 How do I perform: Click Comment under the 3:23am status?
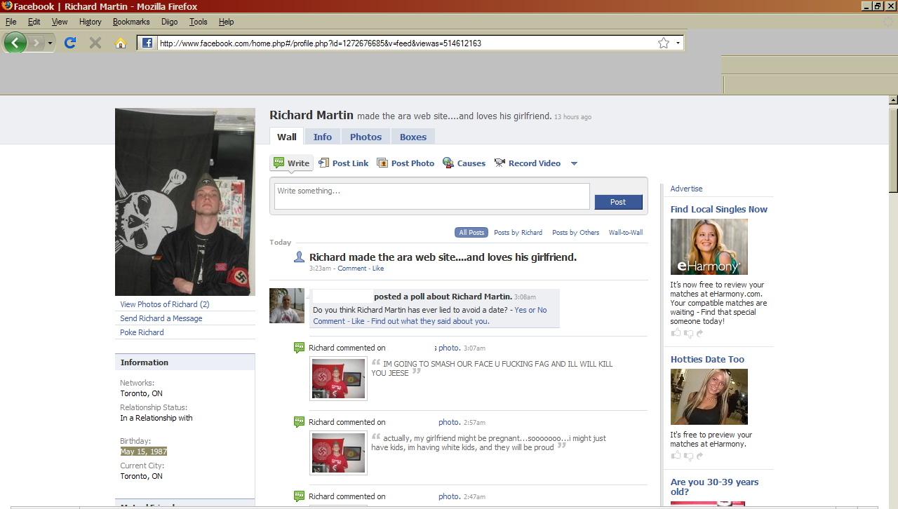352,269
